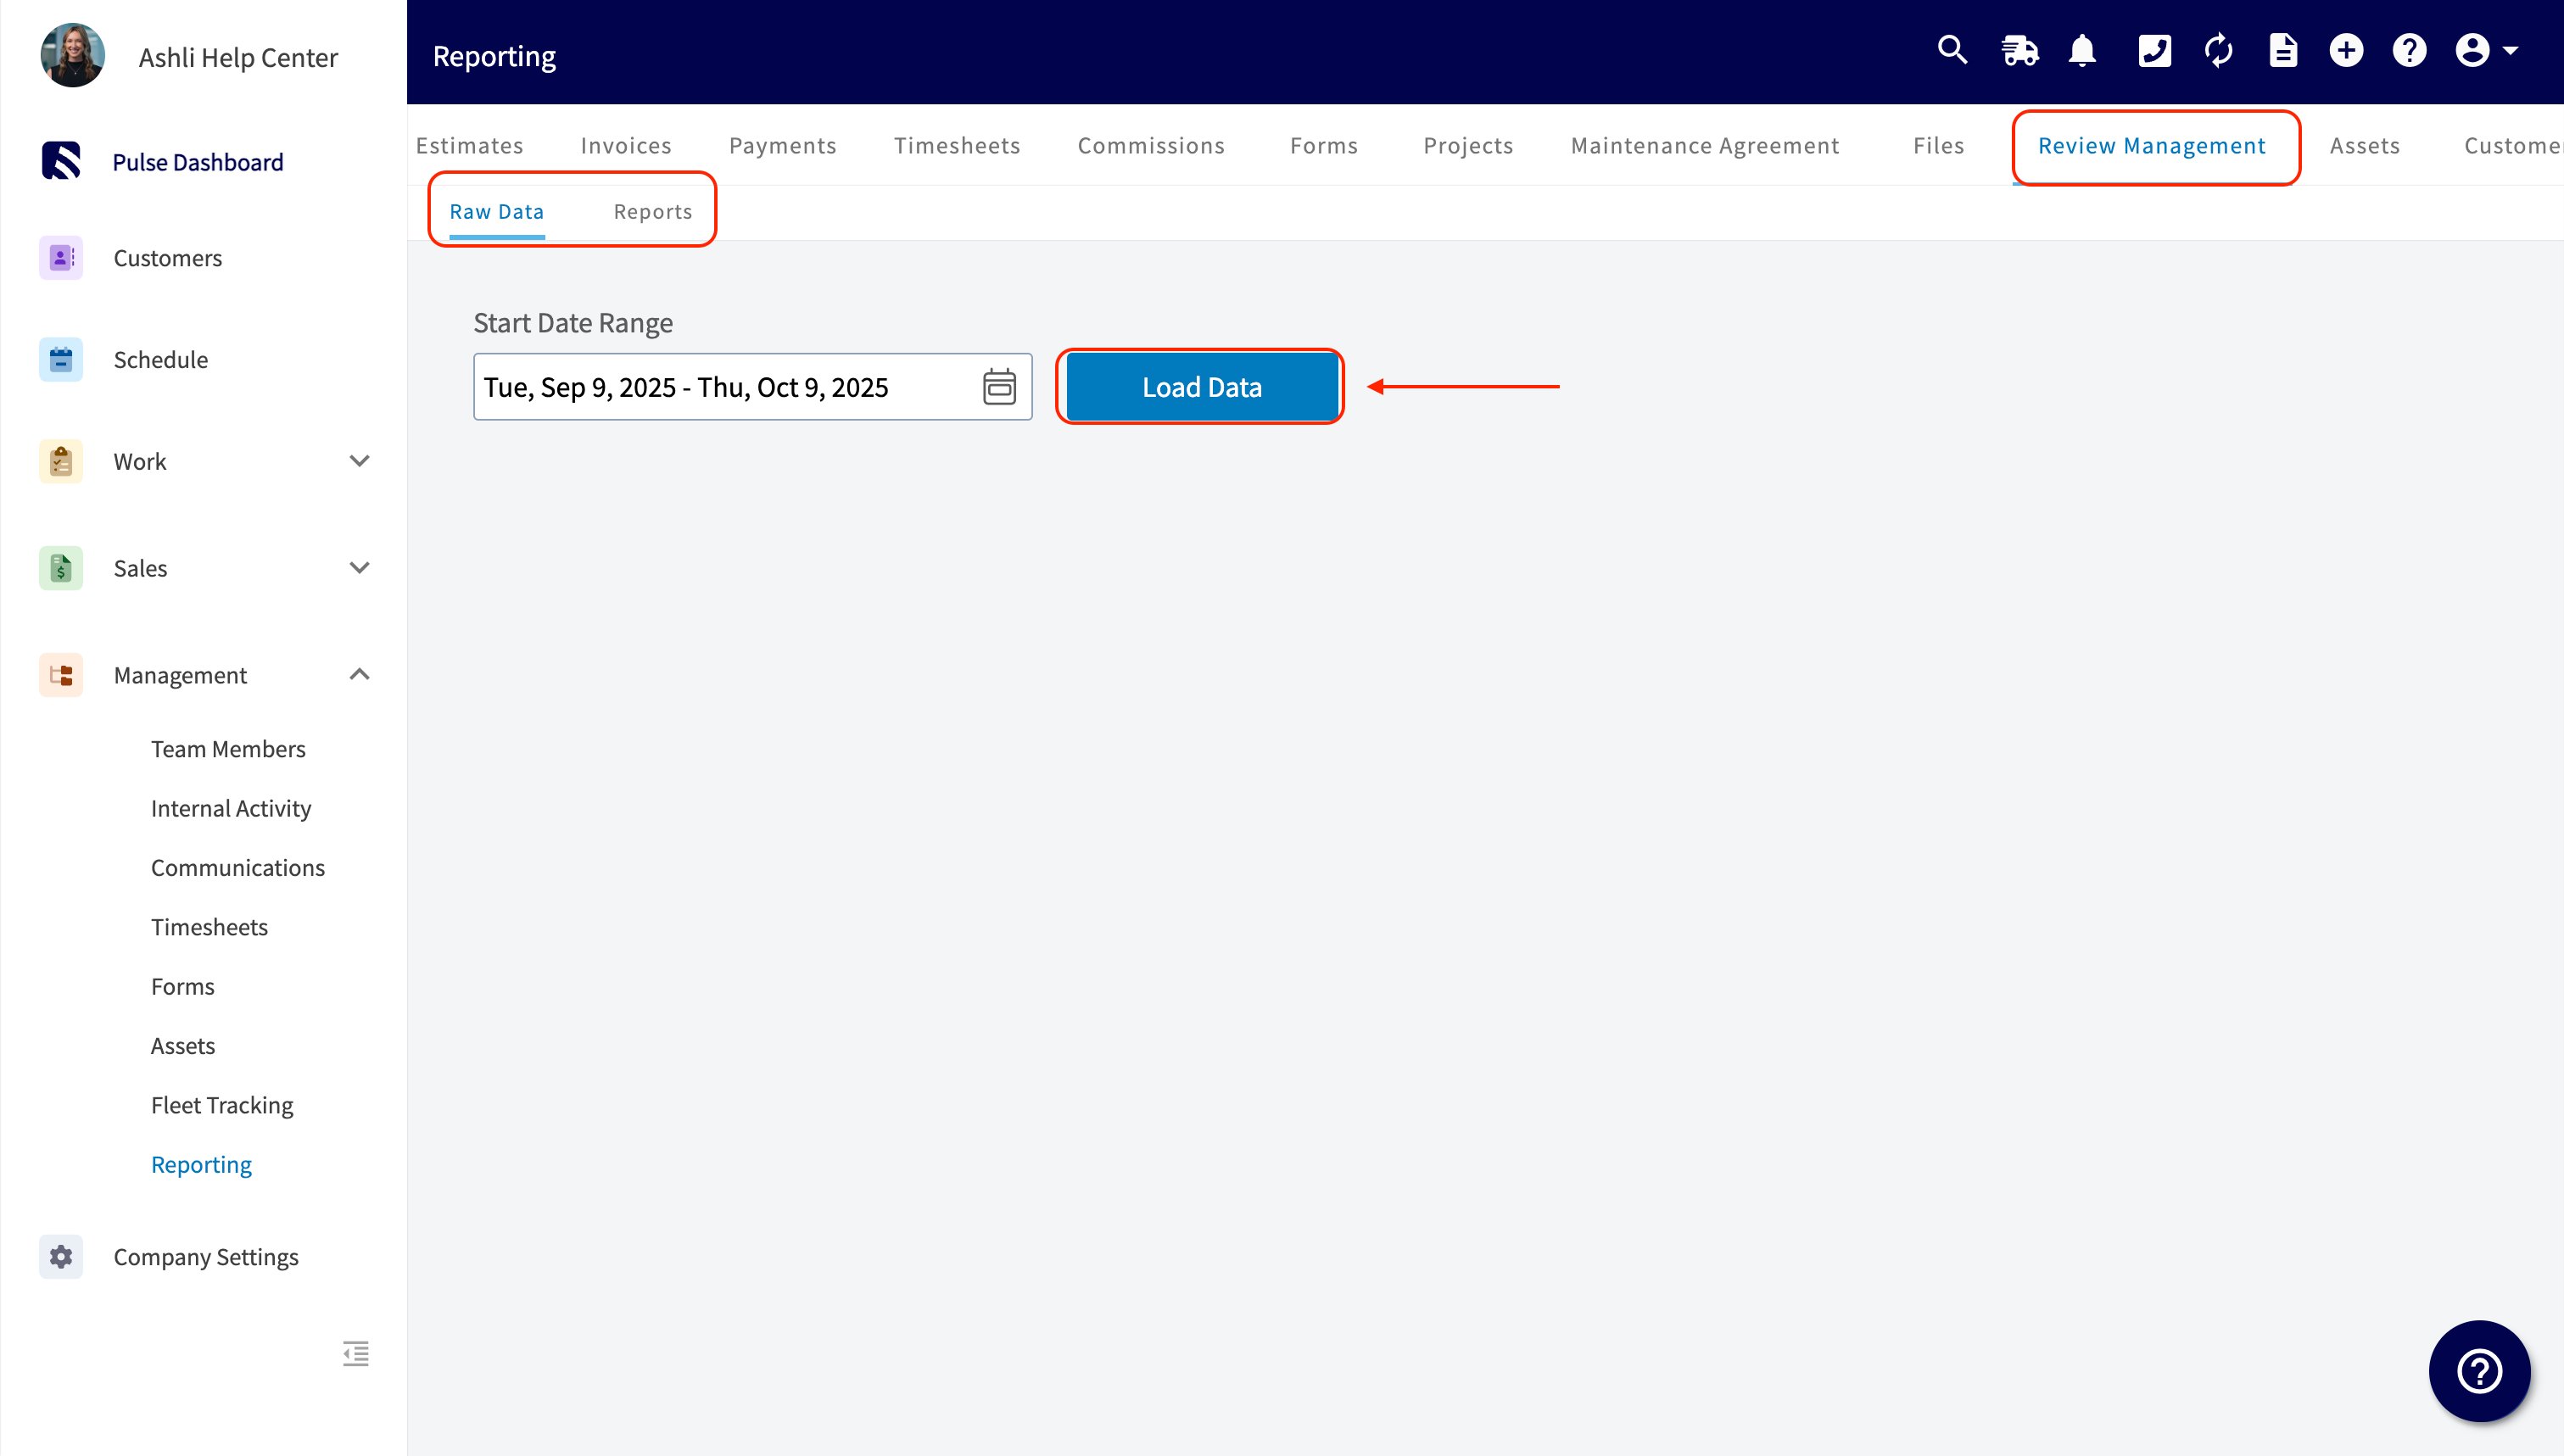Image resolution: width=2564 pixels, height=1456 pixels.
Task: Open Forms under Management sidebar
Action: (x=183, y=986)
